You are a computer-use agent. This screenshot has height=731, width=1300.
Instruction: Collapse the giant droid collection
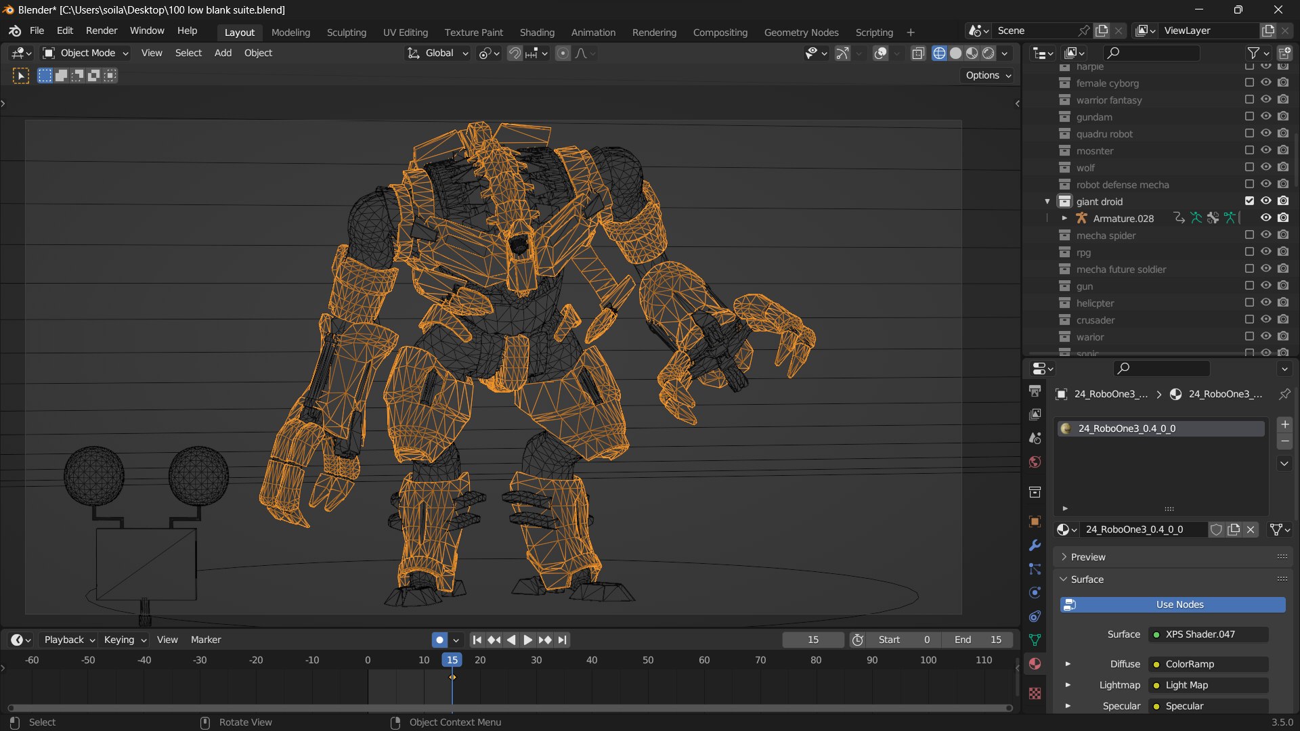click(1047, 201)
